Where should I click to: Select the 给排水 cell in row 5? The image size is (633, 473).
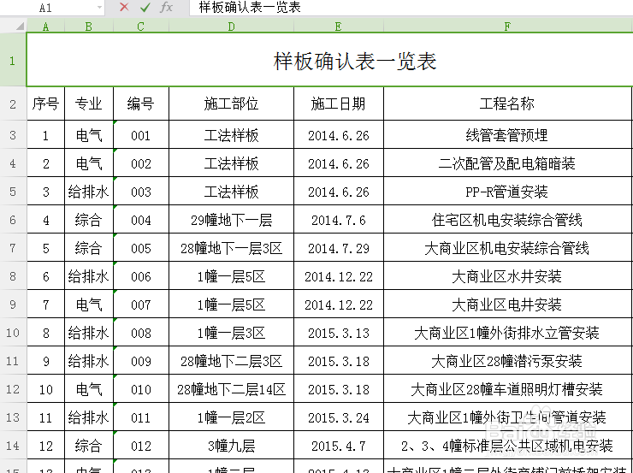pyautogui.click(x=89, y=192)
